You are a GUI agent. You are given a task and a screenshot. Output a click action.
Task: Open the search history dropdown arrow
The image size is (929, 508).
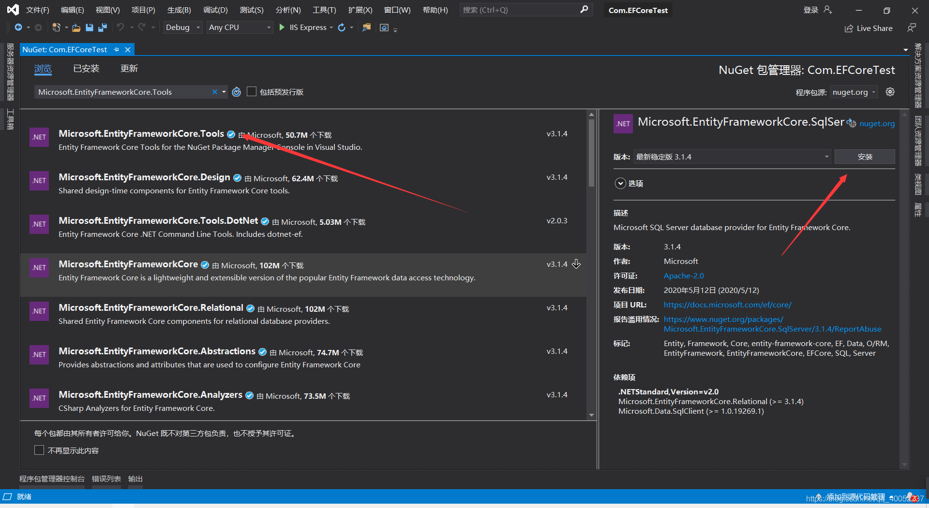[224, 92]
